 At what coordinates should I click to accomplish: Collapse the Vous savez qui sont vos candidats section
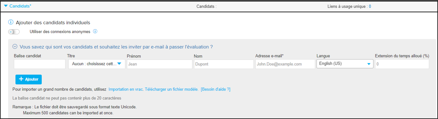tap(116, 47)
